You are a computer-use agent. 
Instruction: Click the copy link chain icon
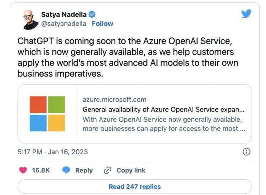tap(107, 170)
